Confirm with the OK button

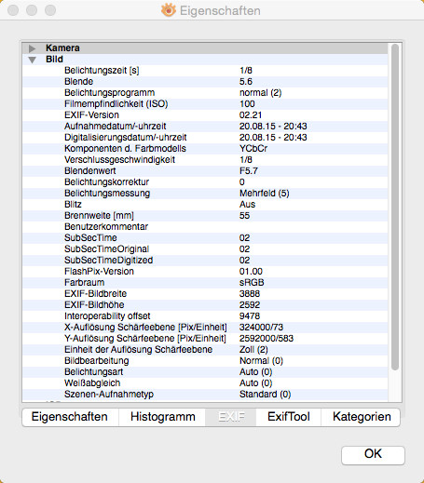tap(373, 454)
